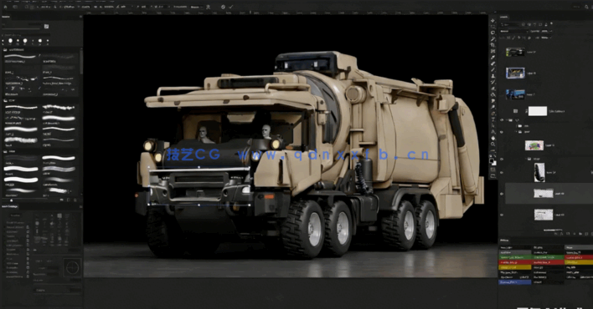Select the Magic Wand selection tool
Image resolution: width=593 pixels, height=309 pixels.
point(492,39)
